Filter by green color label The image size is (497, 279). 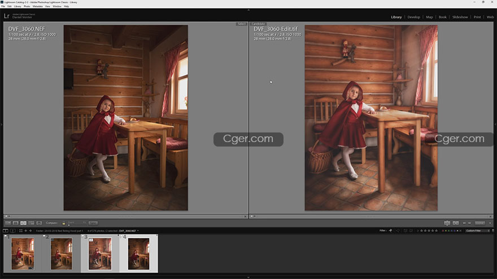click(x=449, y=231)
